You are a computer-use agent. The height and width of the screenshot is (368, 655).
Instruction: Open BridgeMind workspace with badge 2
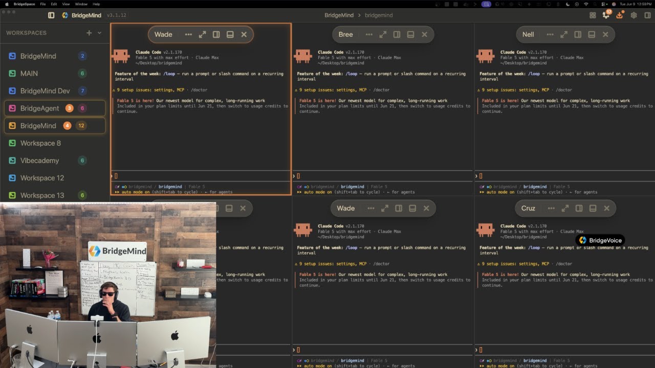click(54, 56)
